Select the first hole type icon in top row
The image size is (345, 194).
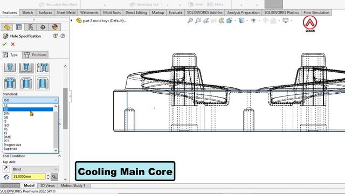click(10, 68)
